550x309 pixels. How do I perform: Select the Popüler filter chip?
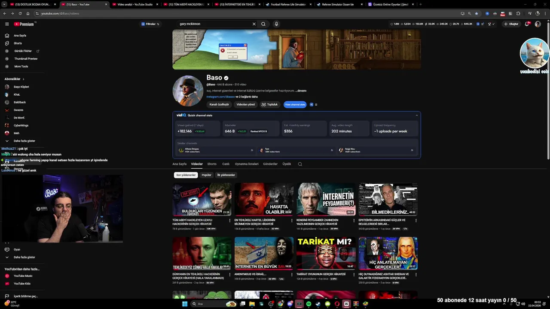point(207,175)
